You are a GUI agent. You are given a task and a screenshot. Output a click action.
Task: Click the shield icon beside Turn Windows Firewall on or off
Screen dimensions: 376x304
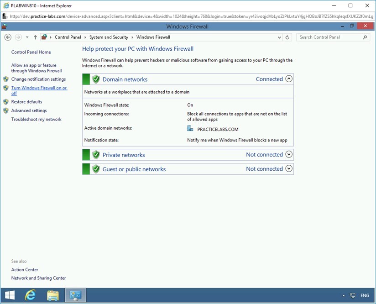point(6,88)
